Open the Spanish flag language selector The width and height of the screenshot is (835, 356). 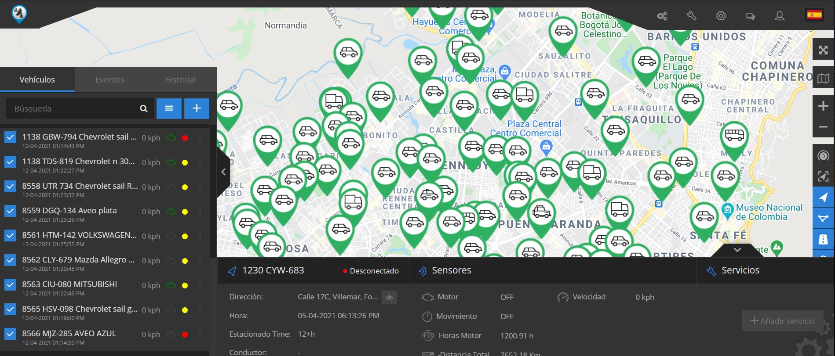click(814, 15)
